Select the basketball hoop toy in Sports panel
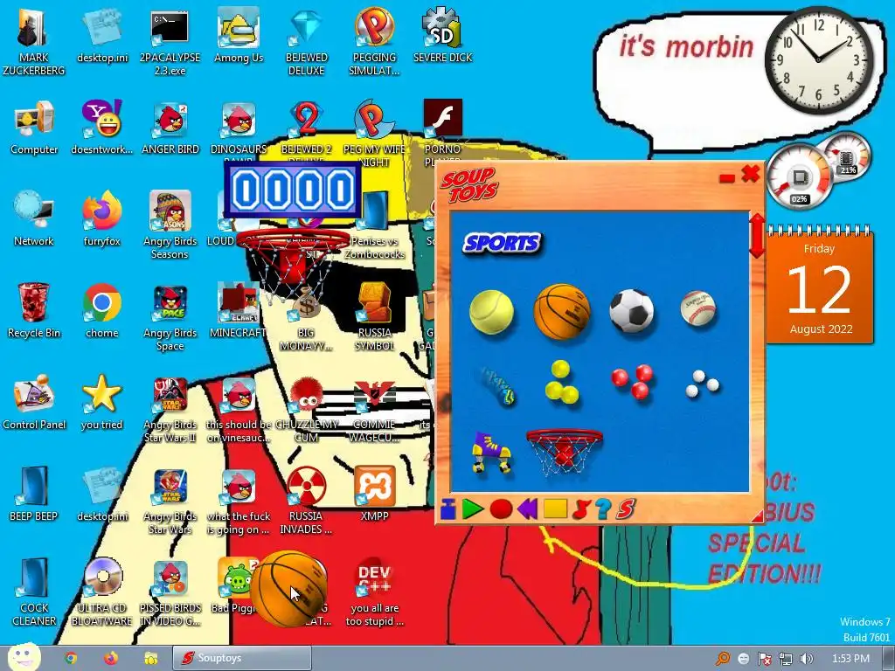This screenshot has height=671, width=895. coord(564,452)
